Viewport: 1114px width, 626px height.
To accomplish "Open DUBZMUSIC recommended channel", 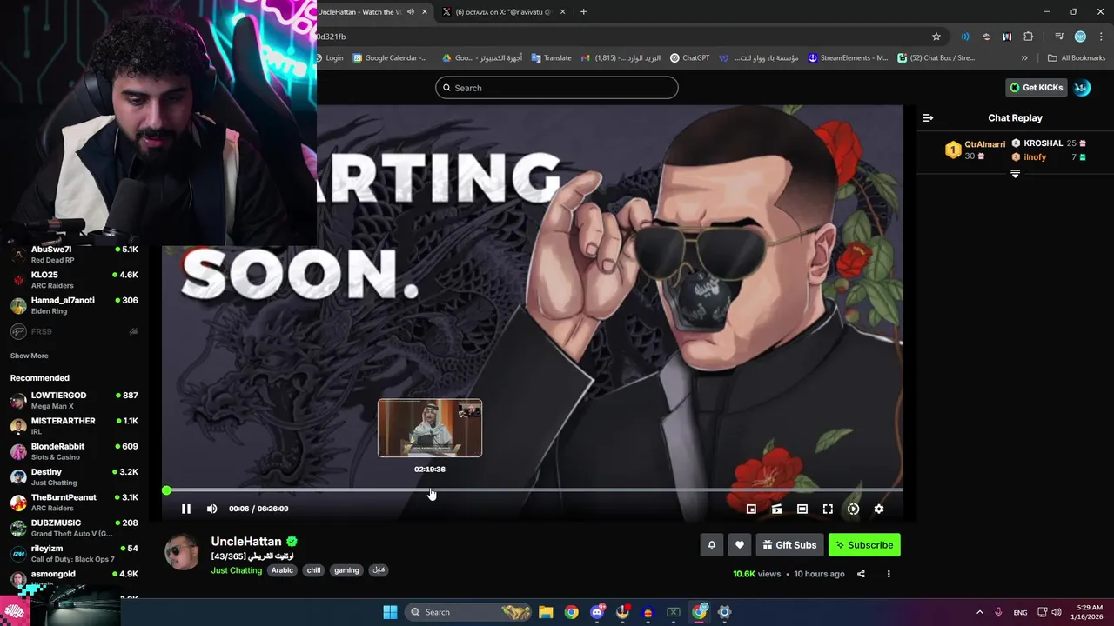I will coord(74,528).
